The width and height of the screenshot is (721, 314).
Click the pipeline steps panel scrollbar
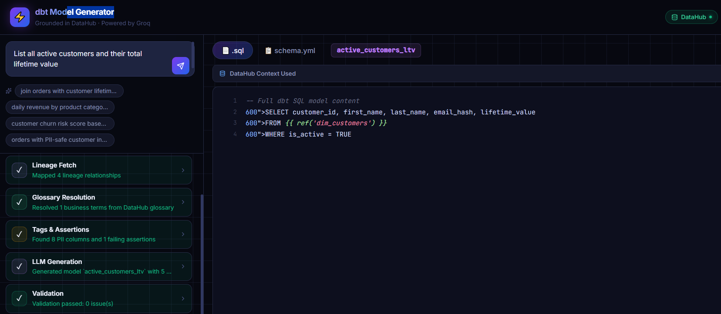(202, 254)
